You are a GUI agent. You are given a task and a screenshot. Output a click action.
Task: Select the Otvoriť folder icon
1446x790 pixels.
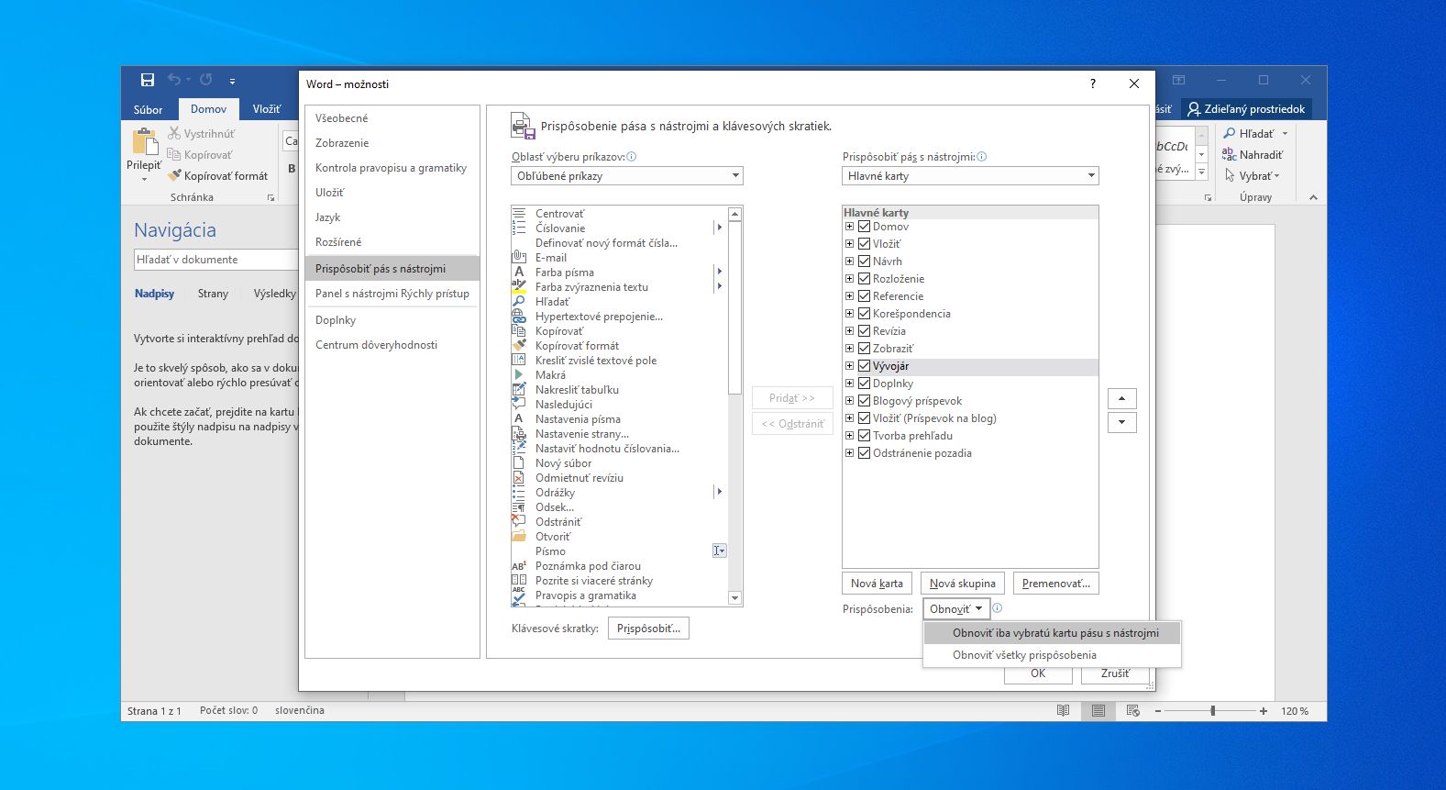point(519,537)
